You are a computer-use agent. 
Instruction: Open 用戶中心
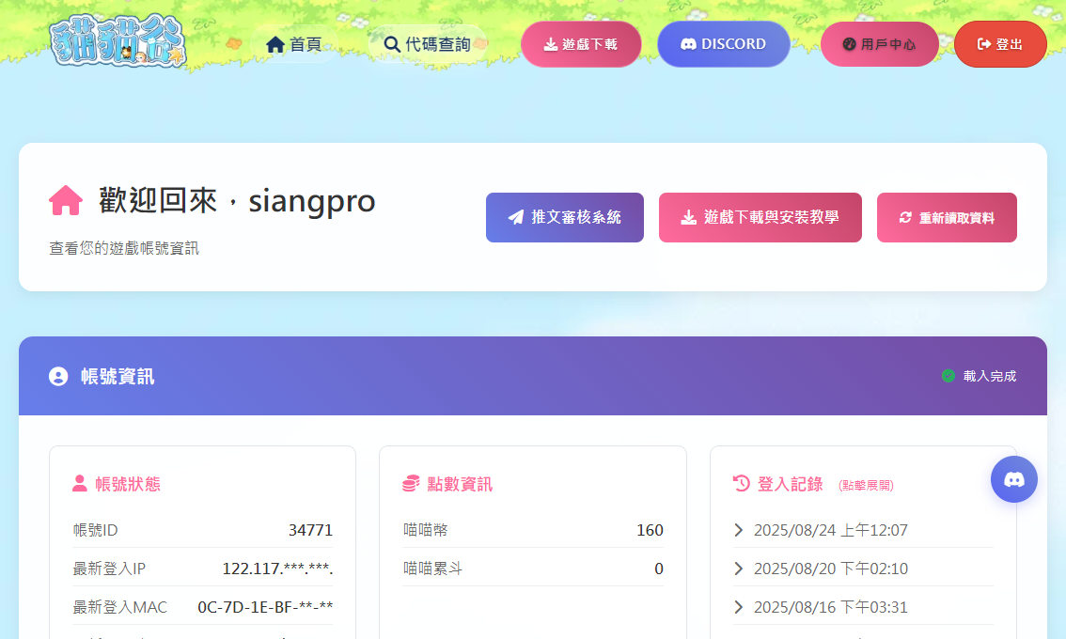coord(879,44)
